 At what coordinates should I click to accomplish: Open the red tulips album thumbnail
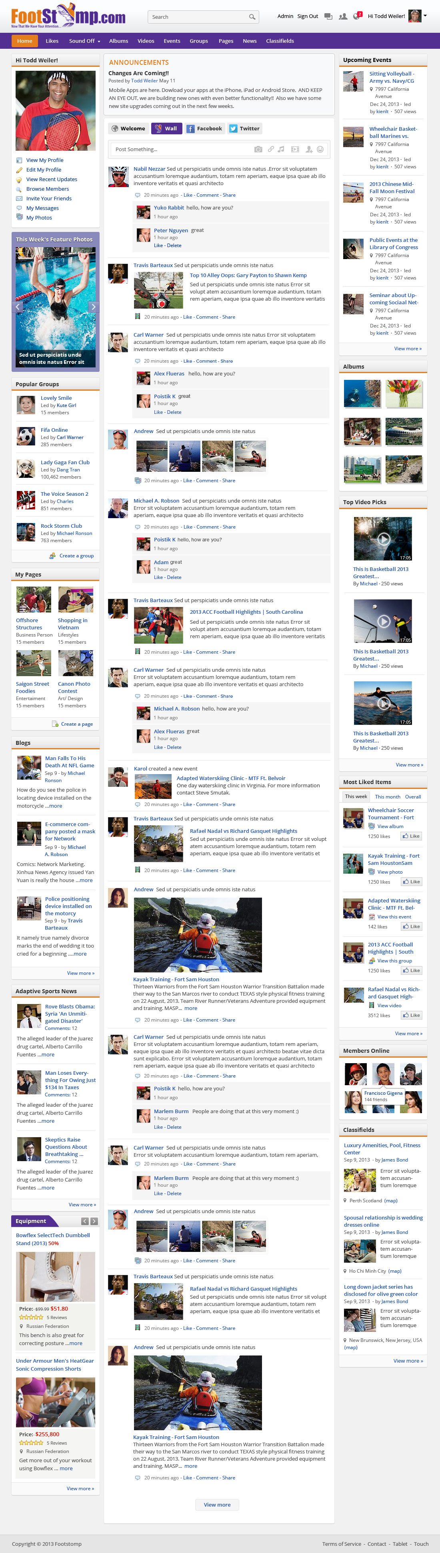tap(404, 394)
